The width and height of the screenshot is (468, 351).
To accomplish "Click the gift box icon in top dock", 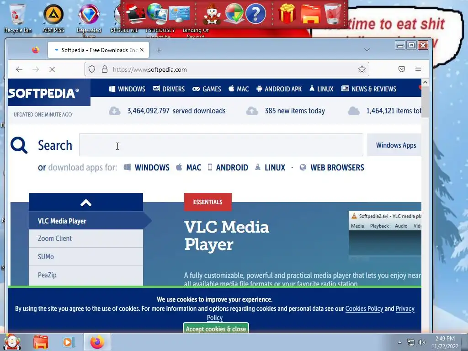I will [x=287, y=13].
